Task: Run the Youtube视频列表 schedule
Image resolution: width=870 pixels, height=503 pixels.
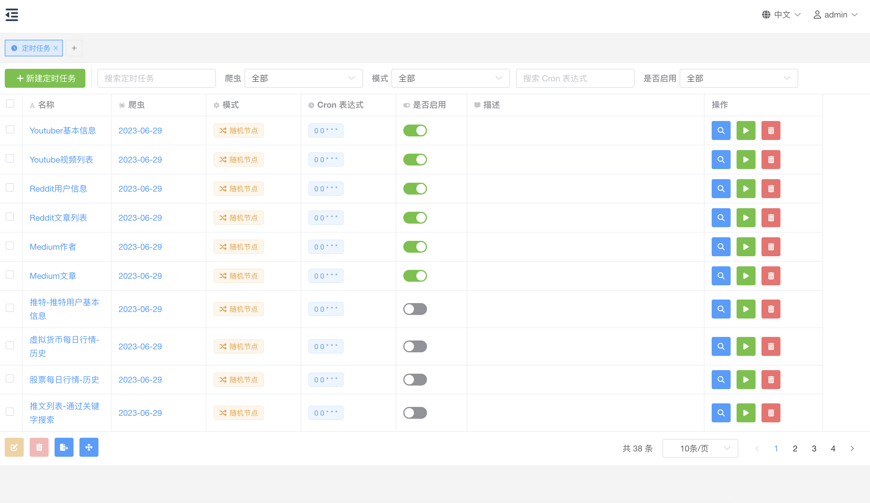Action: (x=746, y=160)
